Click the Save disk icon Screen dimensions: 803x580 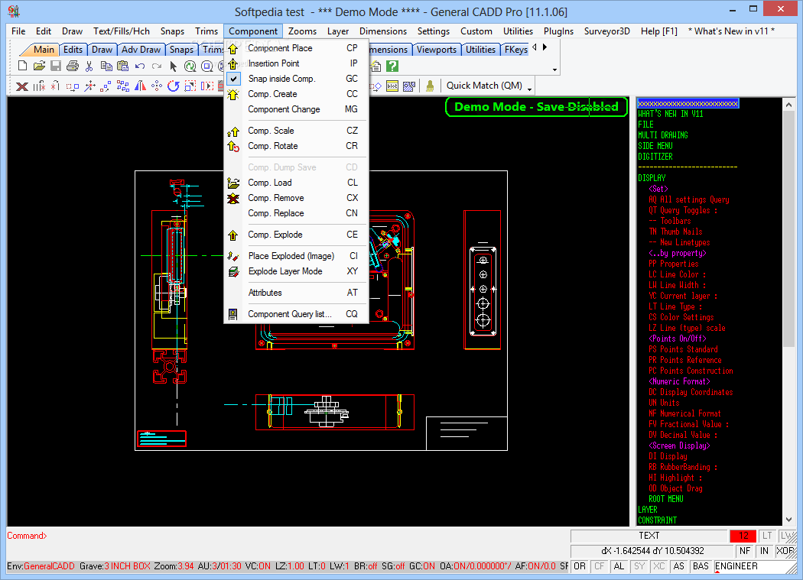(56, 66)
